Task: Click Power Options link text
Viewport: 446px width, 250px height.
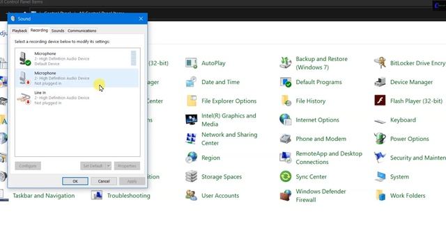Action: click(409, 139)
